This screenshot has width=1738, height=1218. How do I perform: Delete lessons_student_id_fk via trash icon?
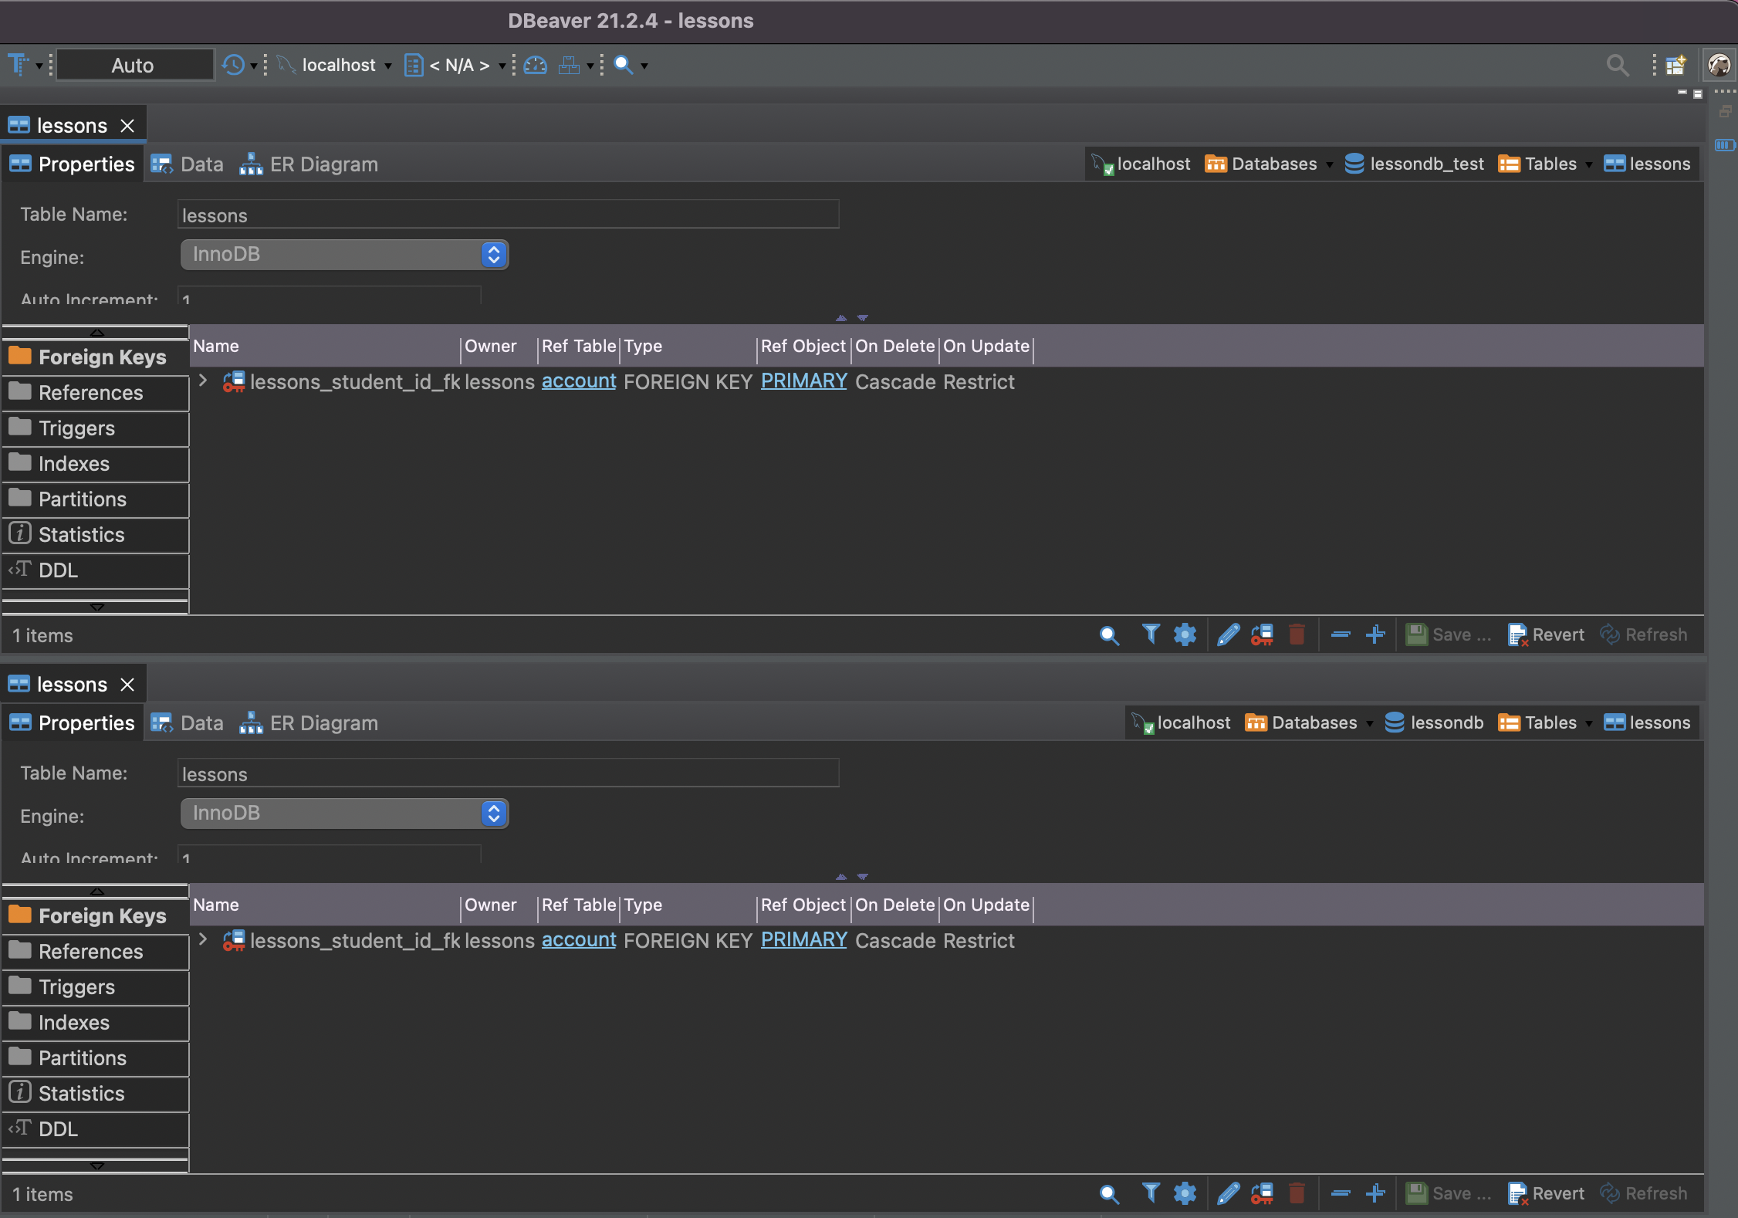click(x=1297, y=634)
